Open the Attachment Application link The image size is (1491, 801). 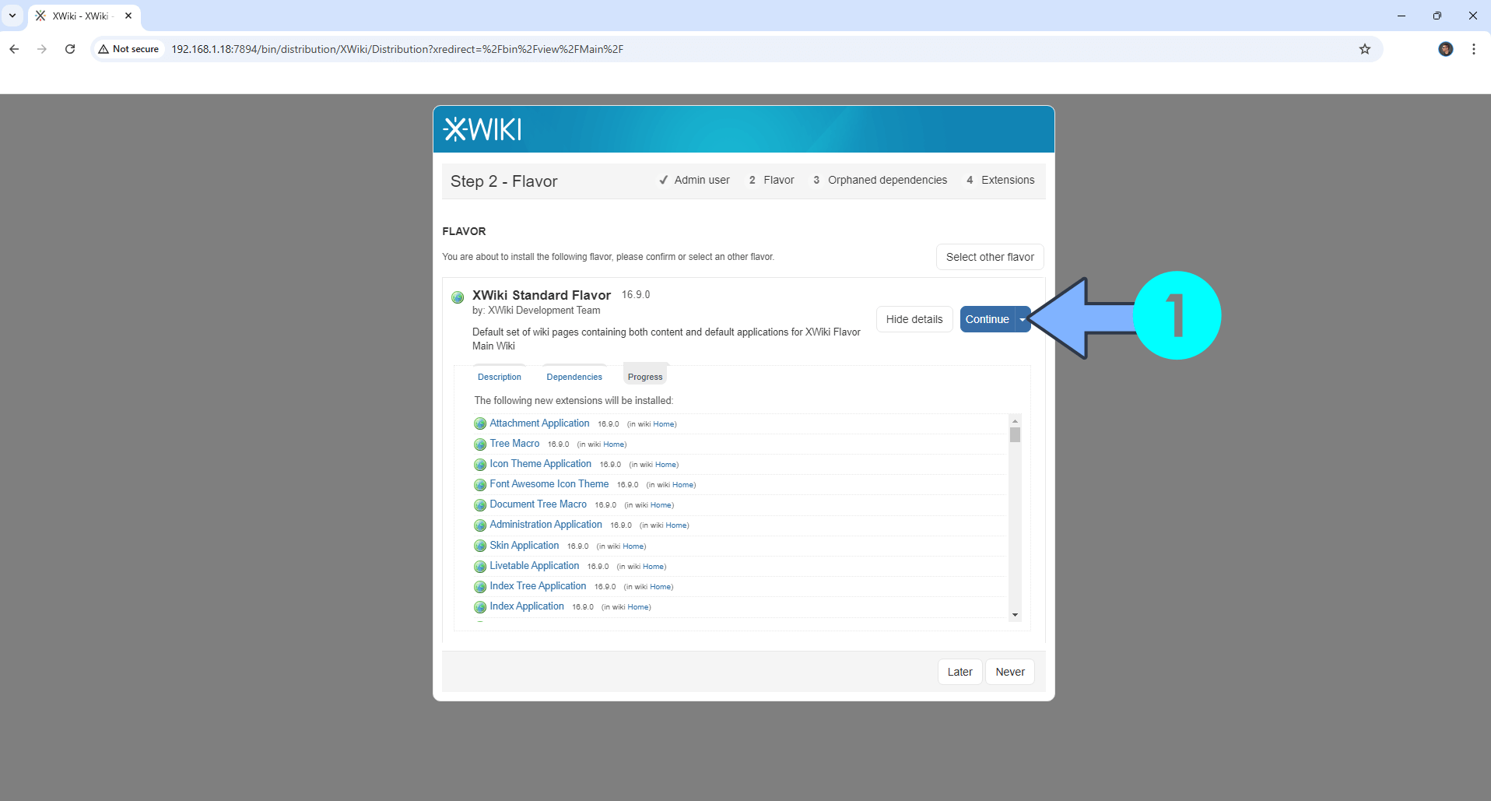539,423
